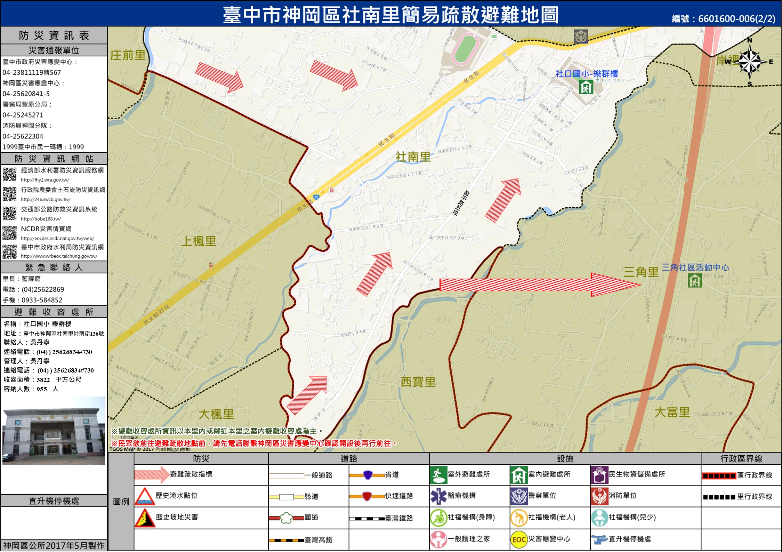The width and height of the screenshot is (782, 552).
Task: Click the 消防單位 legend icon
Action: pos(599,496)
